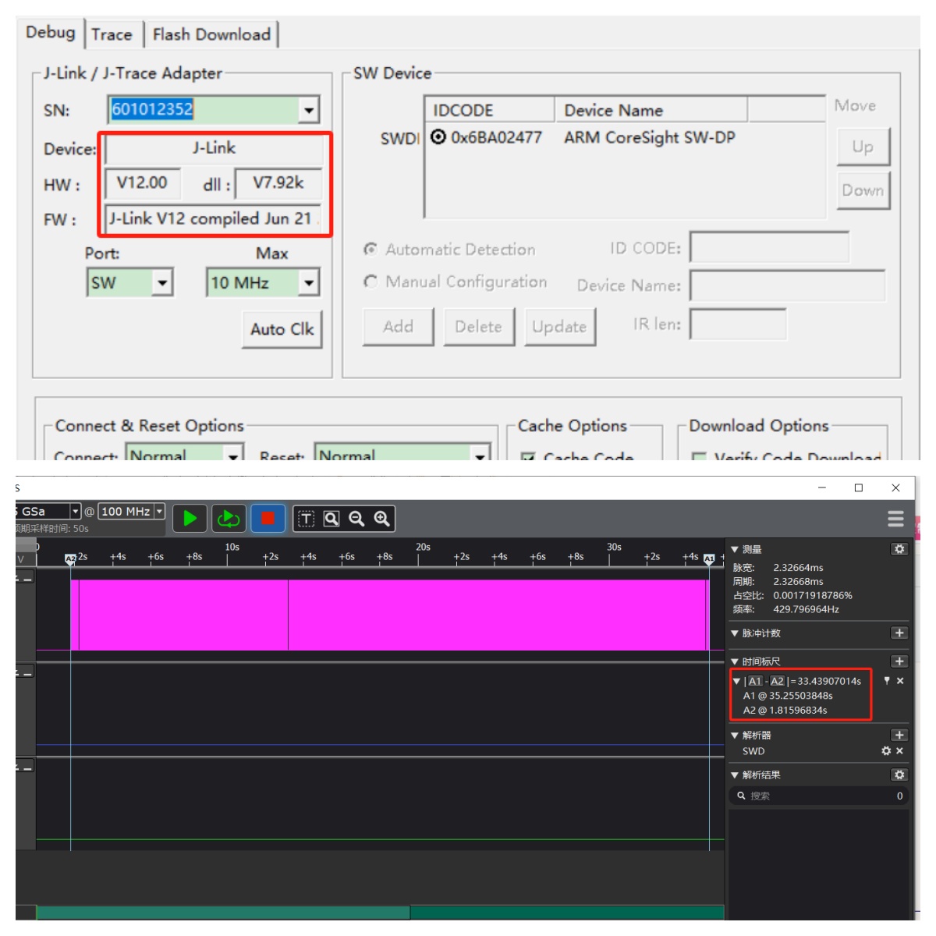Click the Move Up button
The width and height of the screenshot is (936, 936).
click(863, 147)
